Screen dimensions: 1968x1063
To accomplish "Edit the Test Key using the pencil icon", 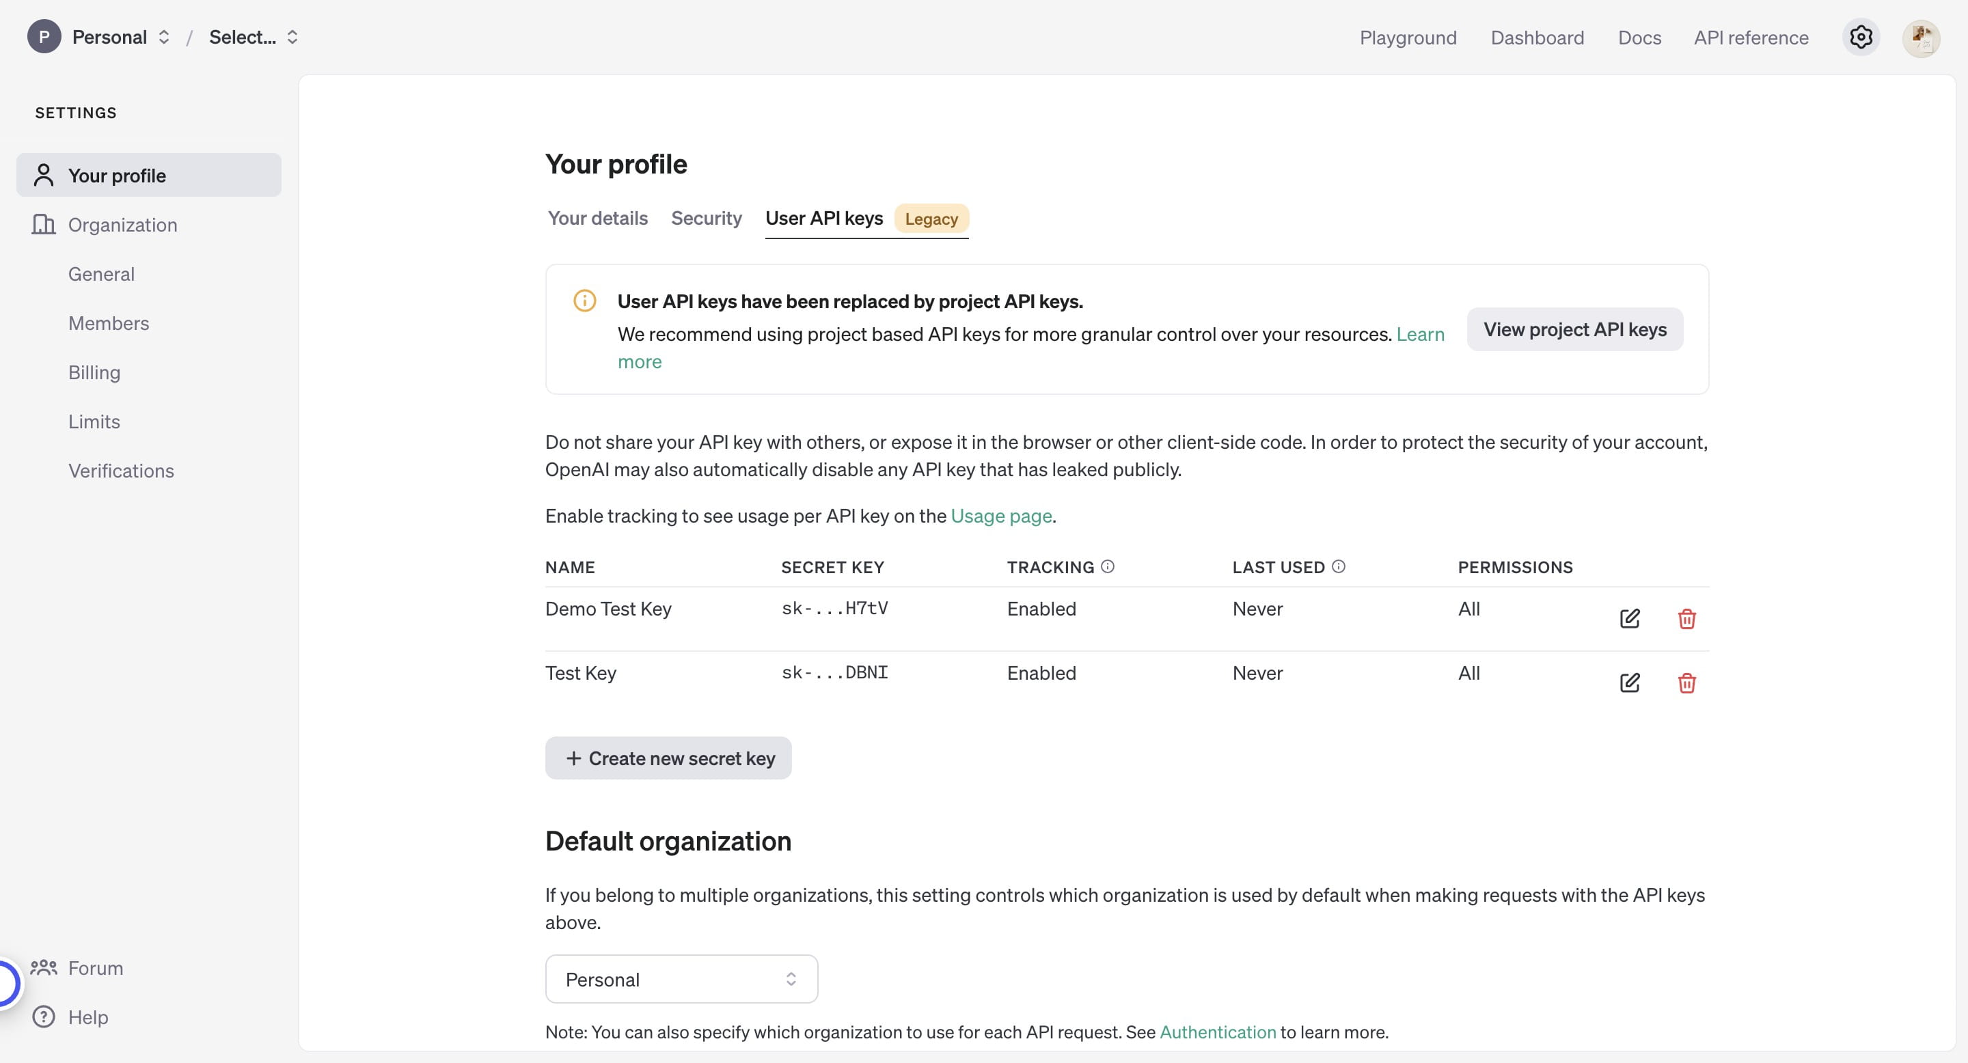I will [1629, 682].
